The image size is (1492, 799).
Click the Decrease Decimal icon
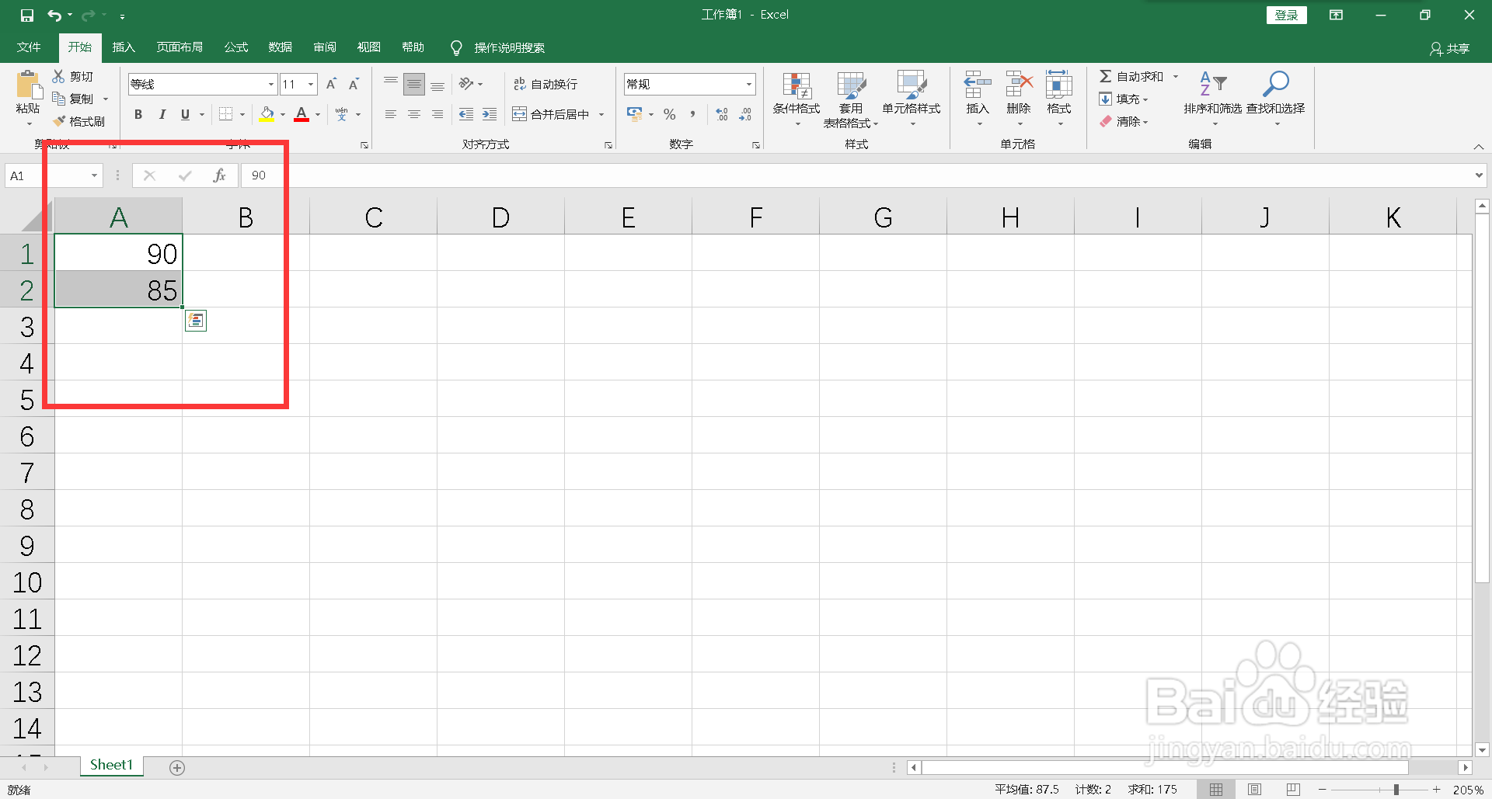pos(745,114)
